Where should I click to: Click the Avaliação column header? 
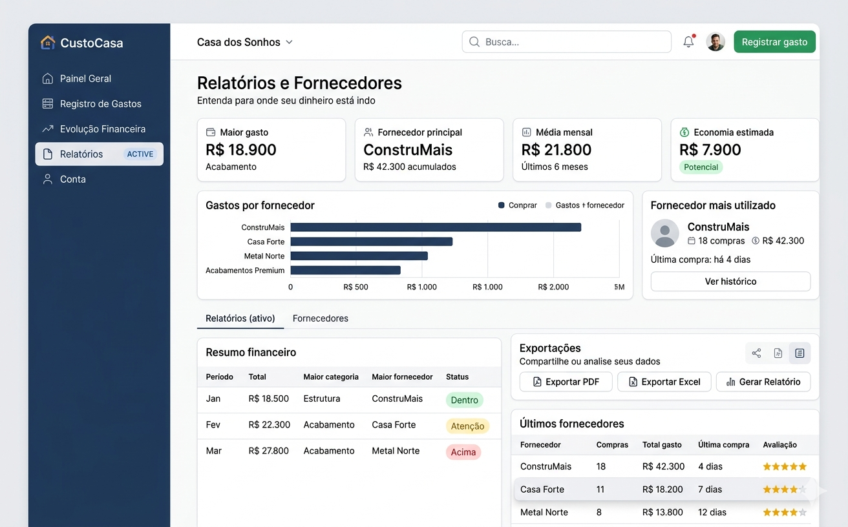pyautogui.click(x=779, y=444)
